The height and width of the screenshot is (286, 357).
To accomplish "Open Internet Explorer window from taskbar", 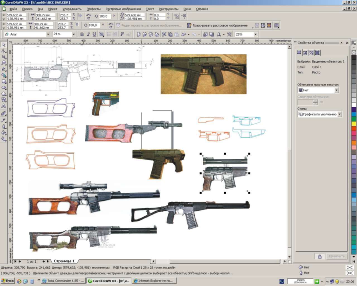I will tap(154, 281).
